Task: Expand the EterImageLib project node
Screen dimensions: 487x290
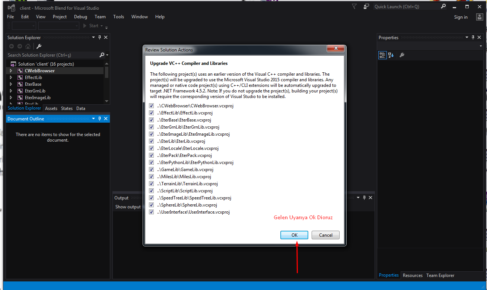Action: 11,98
